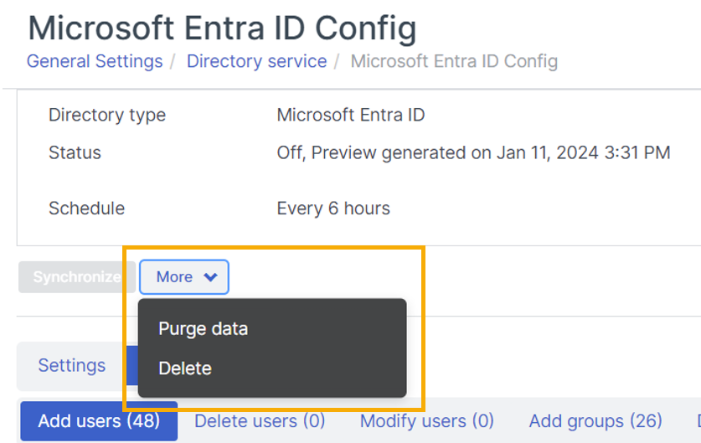
Task: View the Modify users (0) tab
Action: 426,420
